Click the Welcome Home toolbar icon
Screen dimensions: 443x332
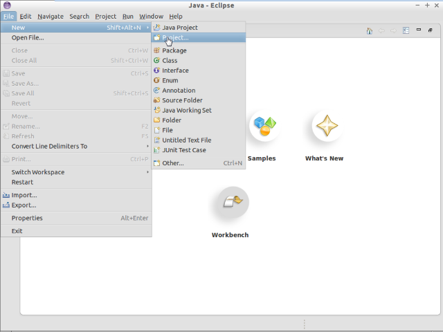click(x=369, y=30)
